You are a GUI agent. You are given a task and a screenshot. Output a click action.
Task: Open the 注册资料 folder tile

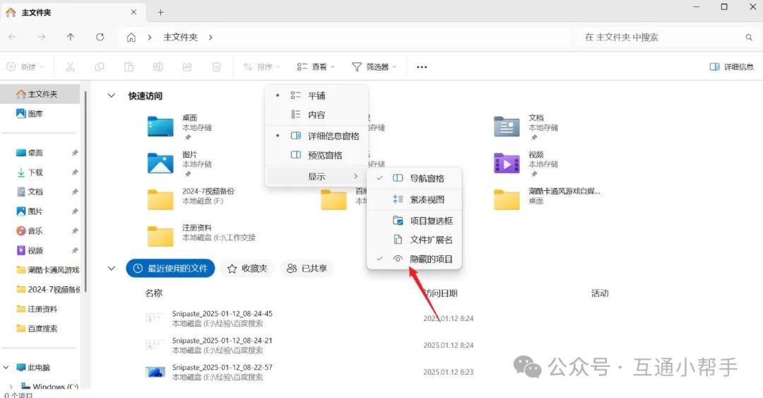(201, 235)
